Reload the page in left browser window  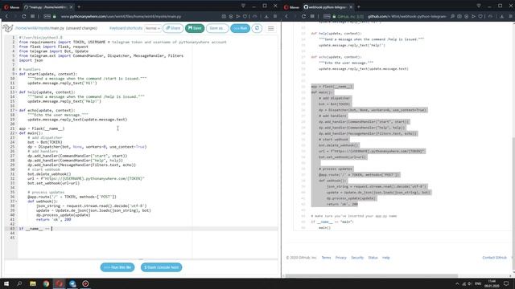tap(23, 16)
